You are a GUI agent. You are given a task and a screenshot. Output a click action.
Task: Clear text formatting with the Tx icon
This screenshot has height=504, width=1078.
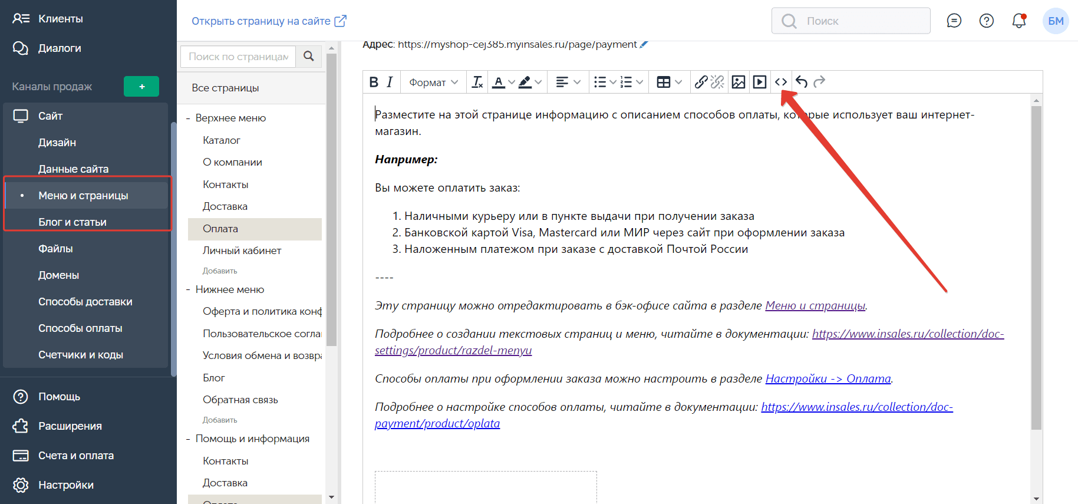[x=477, y=82]
